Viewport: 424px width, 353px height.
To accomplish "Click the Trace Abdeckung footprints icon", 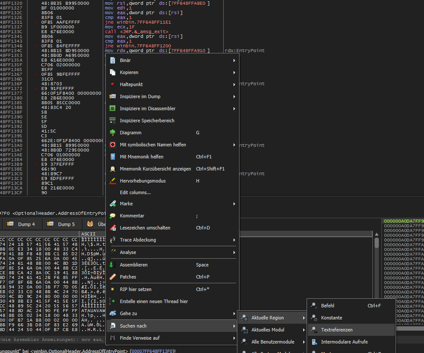I will coord(113,240).
